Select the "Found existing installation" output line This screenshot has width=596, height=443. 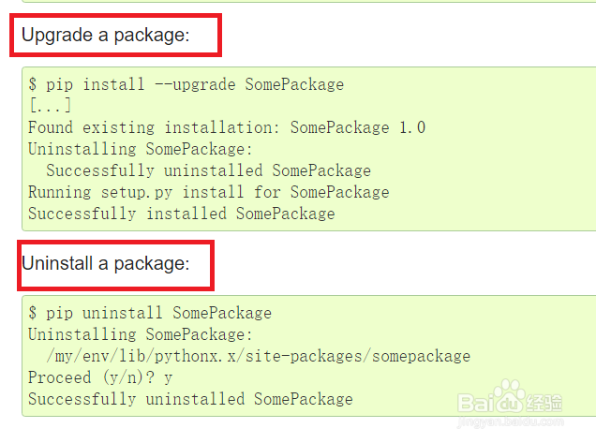[226, 127]
